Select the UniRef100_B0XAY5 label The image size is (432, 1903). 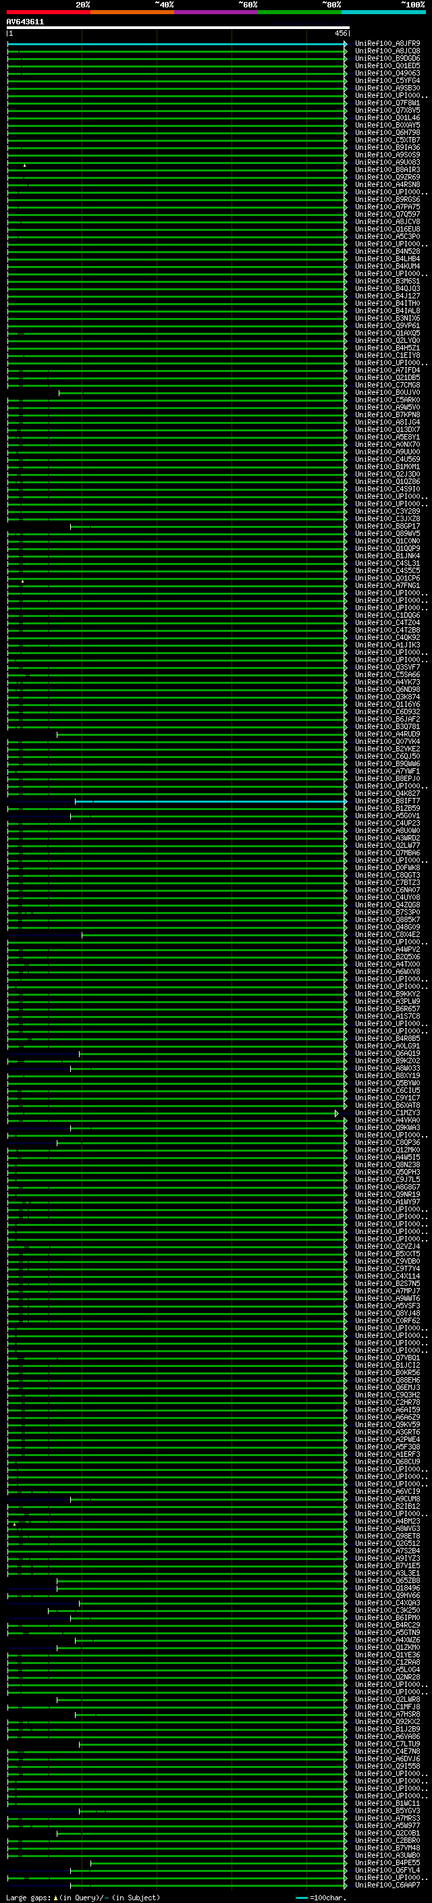387,125
